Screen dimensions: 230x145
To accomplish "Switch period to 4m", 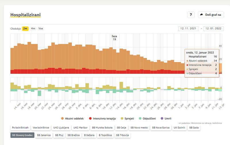I will (x=33, y=28).
